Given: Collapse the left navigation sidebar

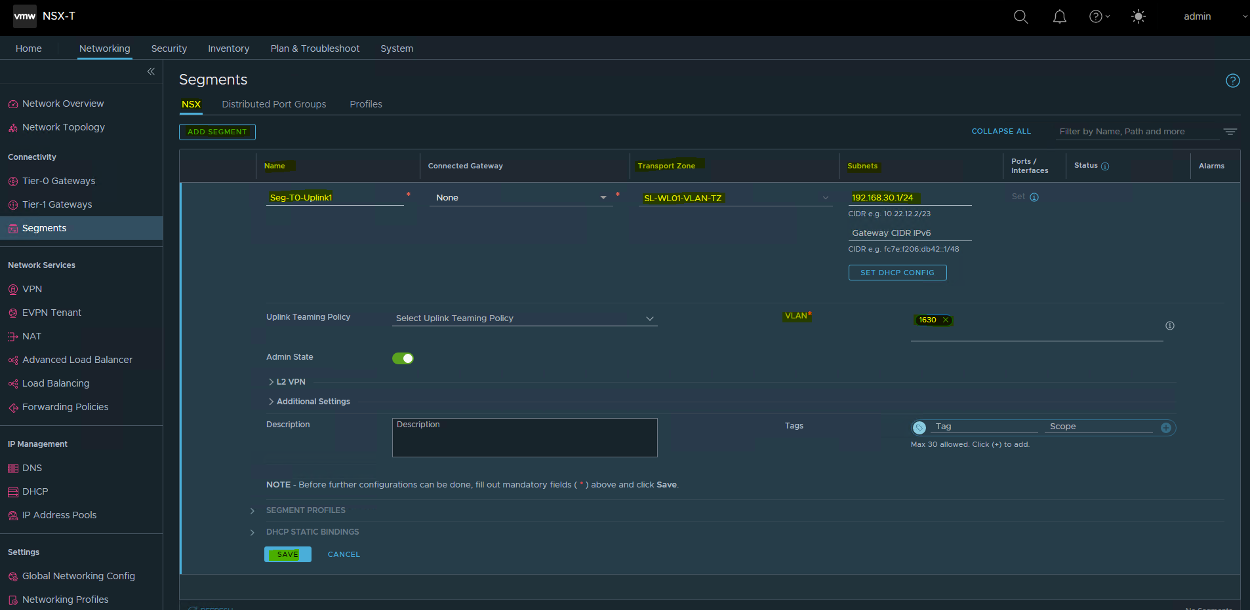Looking at the screenshot, I should click(151, 71).
